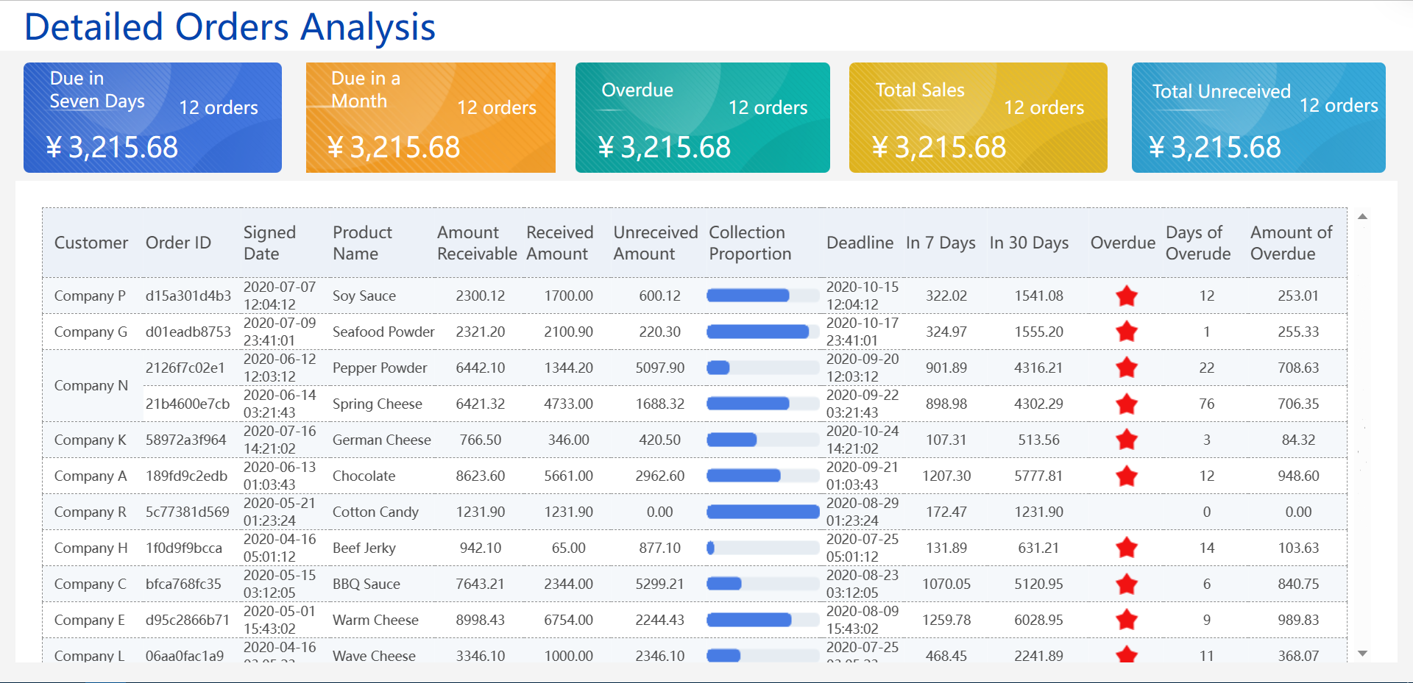The height and width of the screenshot is (683, 1413).
Task: Click the red star for the Seafood Powder order
Action: (x=1126, y=332)
